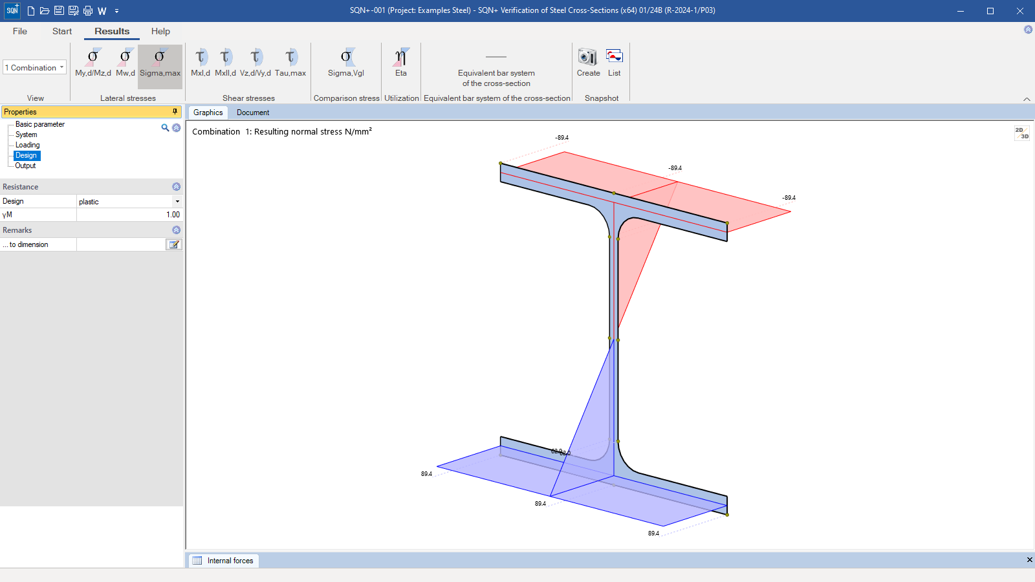This screenshot has width=1035, height=582.
Task: Display MxII,d shear stress
Action: pos(225,63)
